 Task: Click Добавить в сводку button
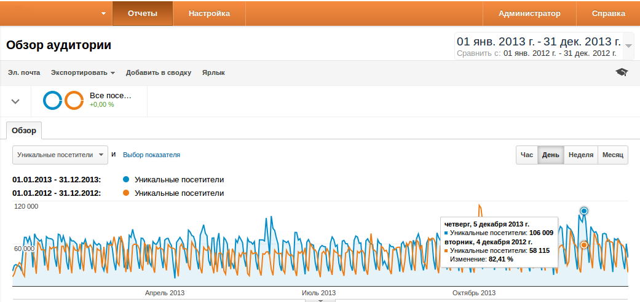159,72
